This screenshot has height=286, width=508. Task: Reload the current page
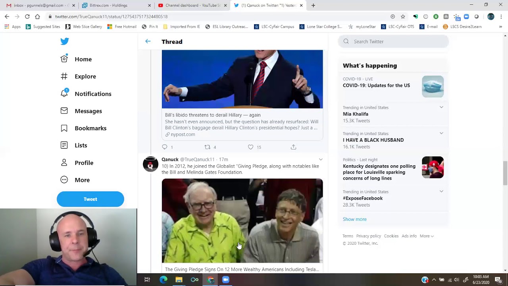(27, 16)
